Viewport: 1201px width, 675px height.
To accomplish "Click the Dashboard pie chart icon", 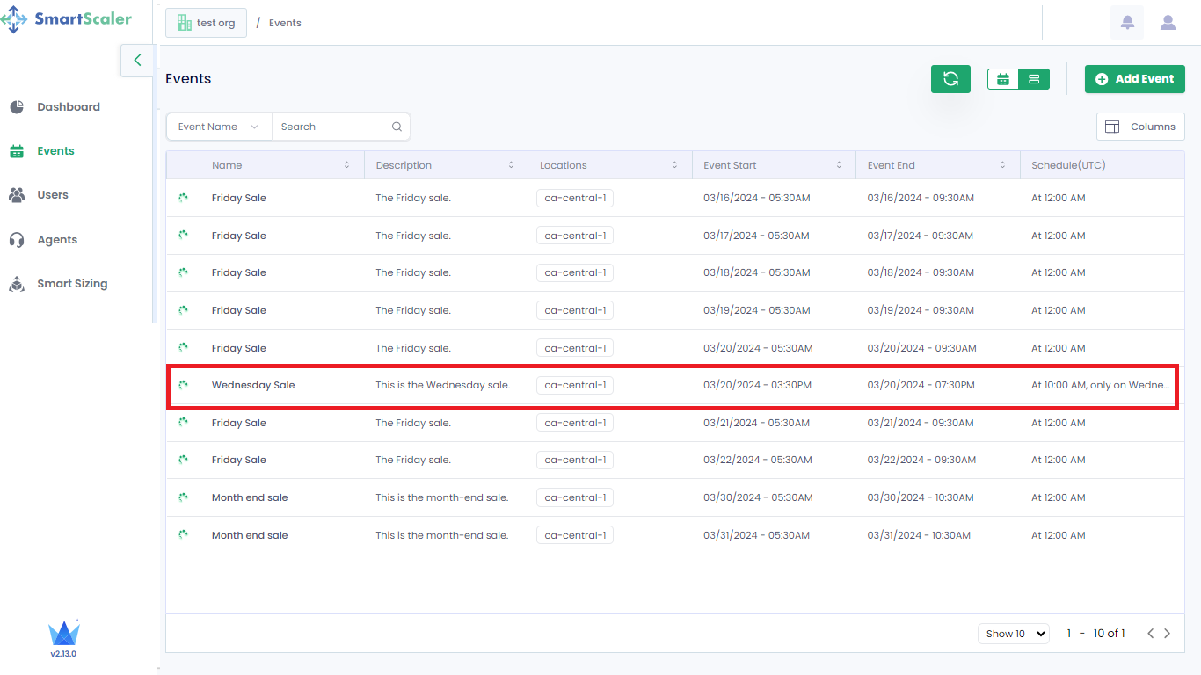I will coord(17,107).
